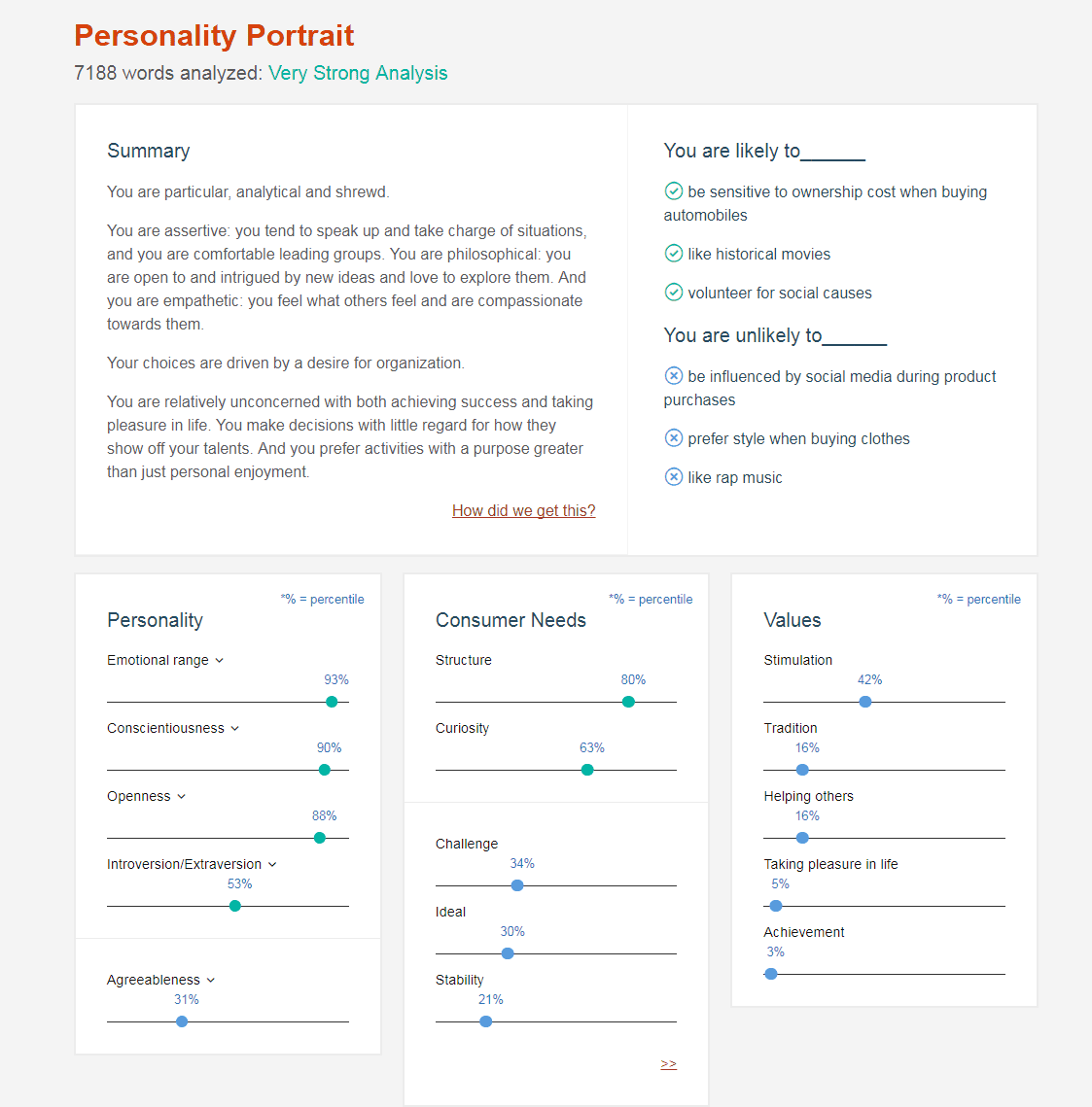Click X icon beside 'like rap music'
Screen dimensions: 1092x1107
pos(674,477)
